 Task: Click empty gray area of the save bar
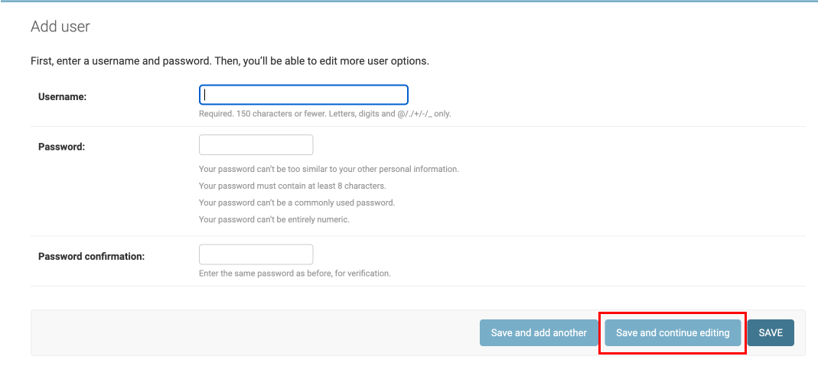253,333
